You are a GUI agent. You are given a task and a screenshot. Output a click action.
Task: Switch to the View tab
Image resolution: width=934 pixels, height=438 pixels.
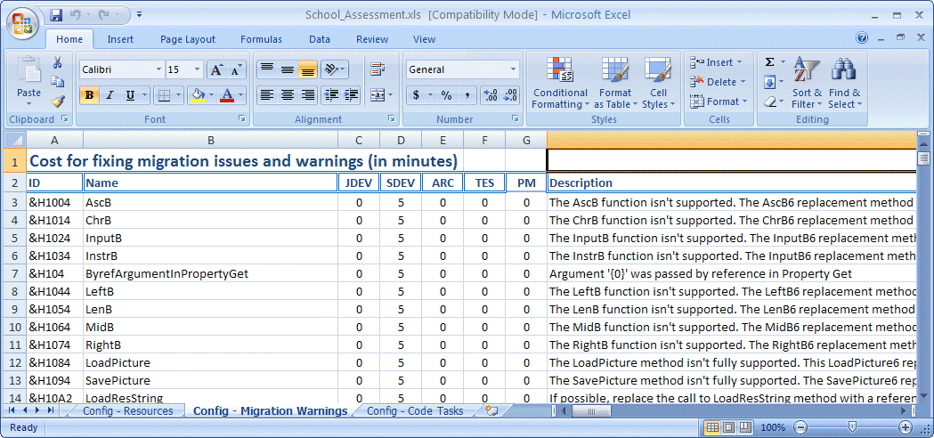pos(424,39)
